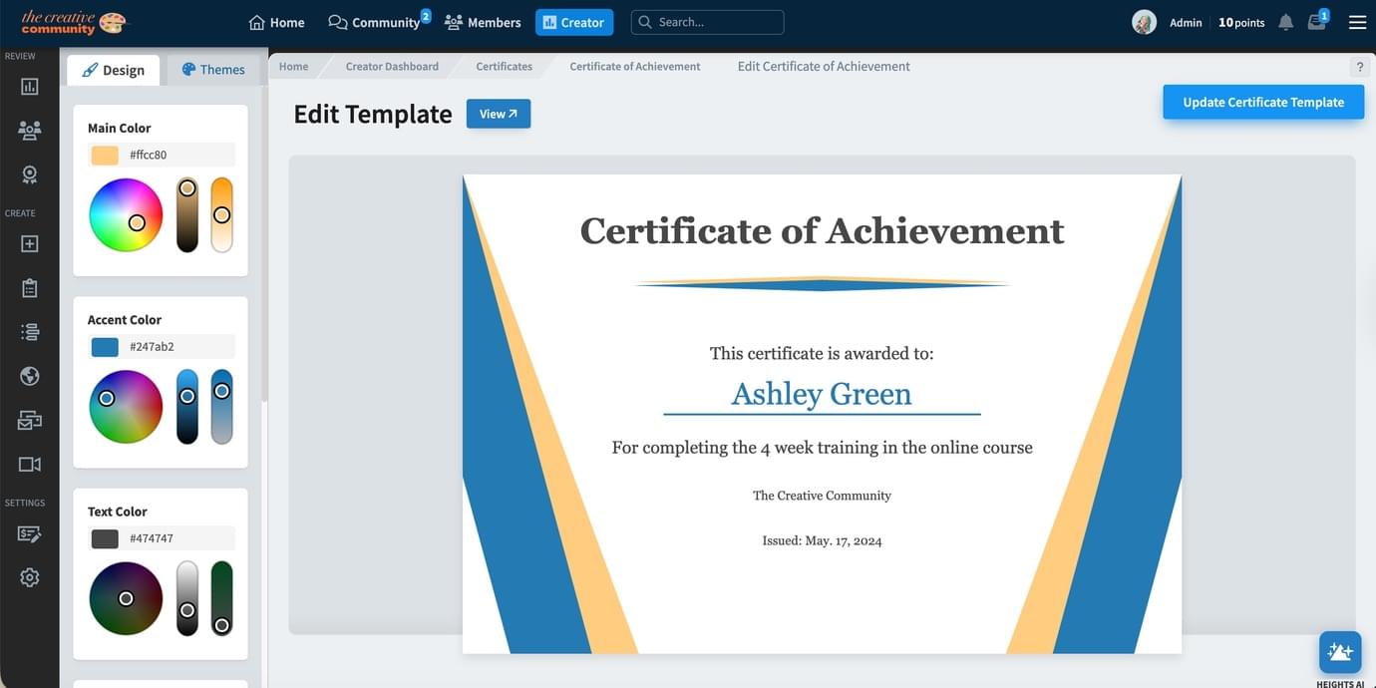
Task: Open the award badge icon in left sidebar
Action: coord(29,174)
